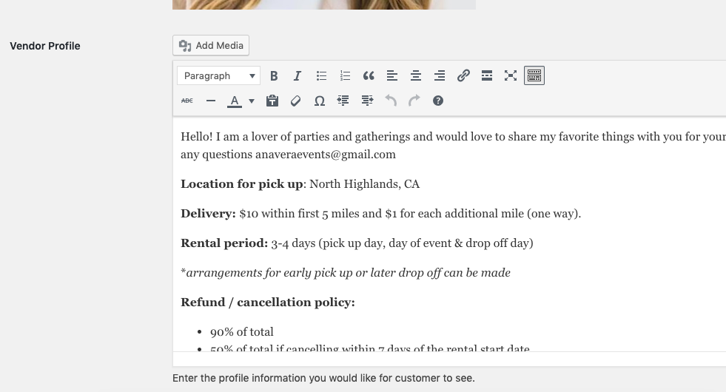Viewport: 726px width, 392px height.
Task: Align text right
Action: coord(440,75)
